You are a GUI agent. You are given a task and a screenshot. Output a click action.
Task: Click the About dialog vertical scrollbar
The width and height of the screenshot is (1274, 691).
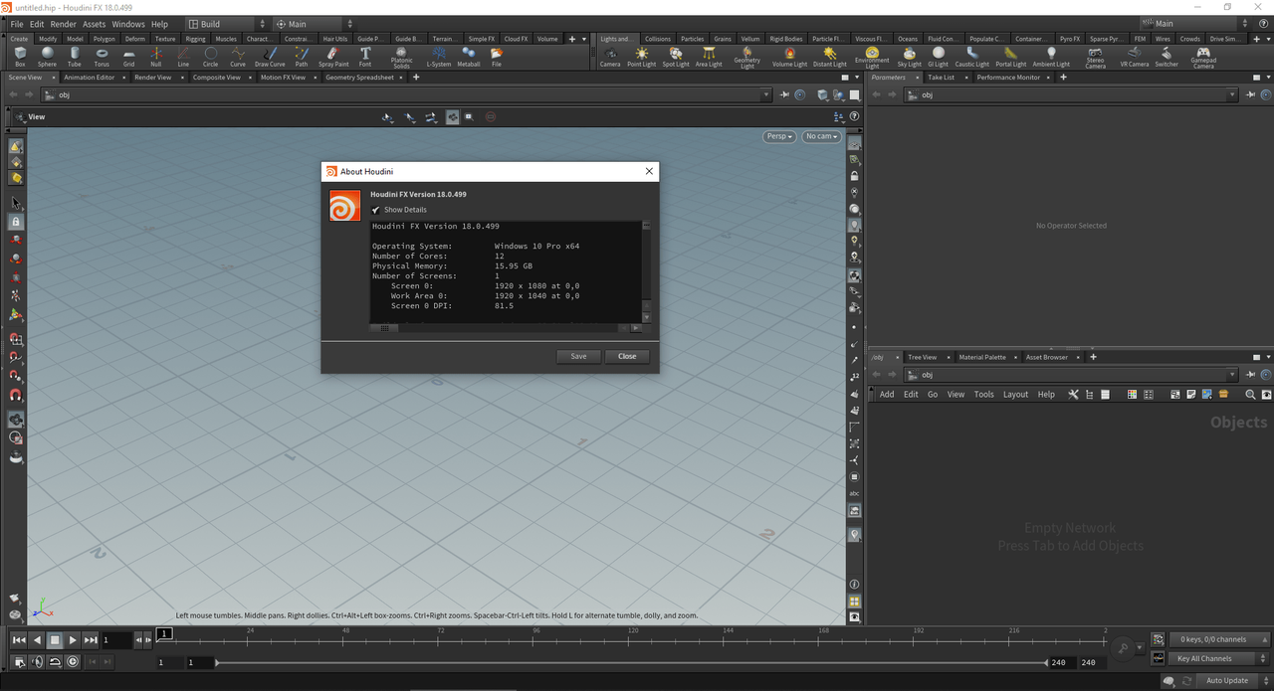[x=646, y=271]
